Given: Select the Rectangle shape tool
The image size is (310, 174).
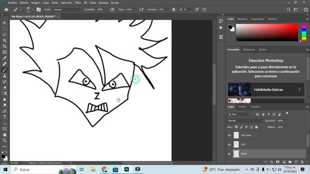Looking at the screenshot, I should [x=4, y=129].
